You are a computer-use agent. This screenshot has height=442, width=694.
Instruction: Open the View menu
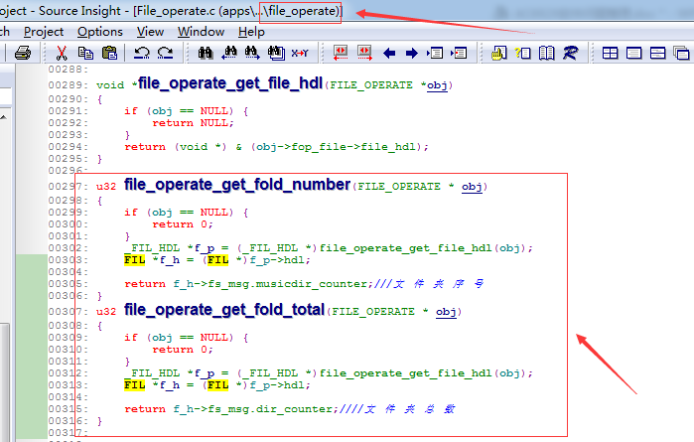tap(150, 32)
